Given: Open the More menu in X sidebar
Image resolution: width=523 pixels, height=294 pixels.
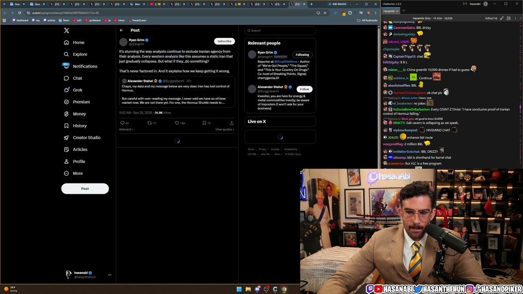Looking at the screenshot, I should pos(73,173).
